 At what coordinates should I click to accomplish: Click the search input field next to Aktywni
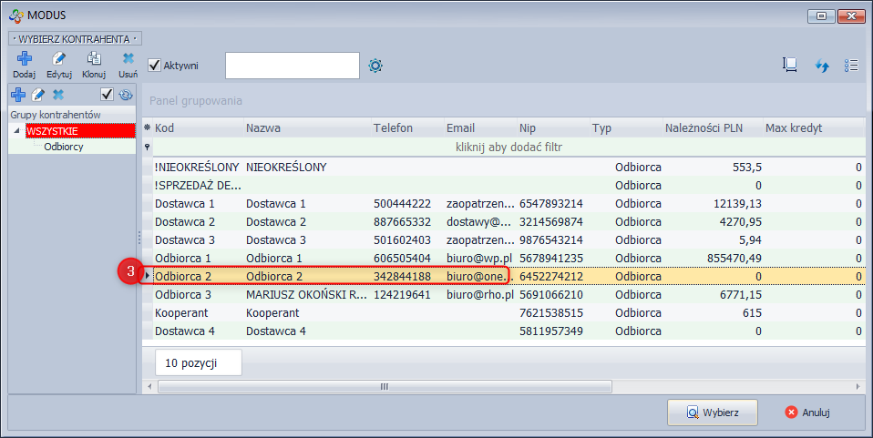(x=292, y=66)
